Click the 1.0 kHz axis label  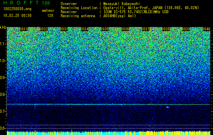(x=3, y=61)
